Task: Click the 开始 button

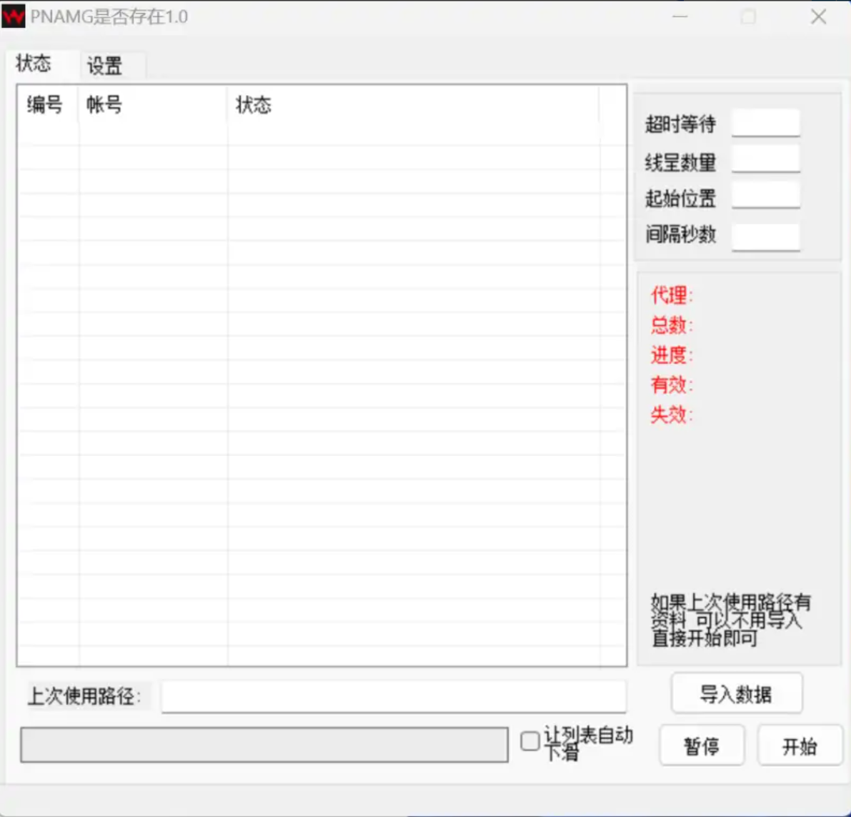Action: coord(800,746)
